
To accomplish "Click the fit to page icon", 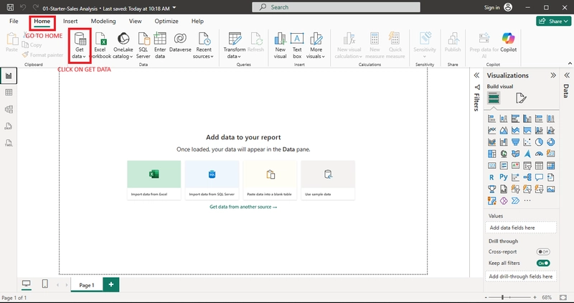I will [563, 297].
